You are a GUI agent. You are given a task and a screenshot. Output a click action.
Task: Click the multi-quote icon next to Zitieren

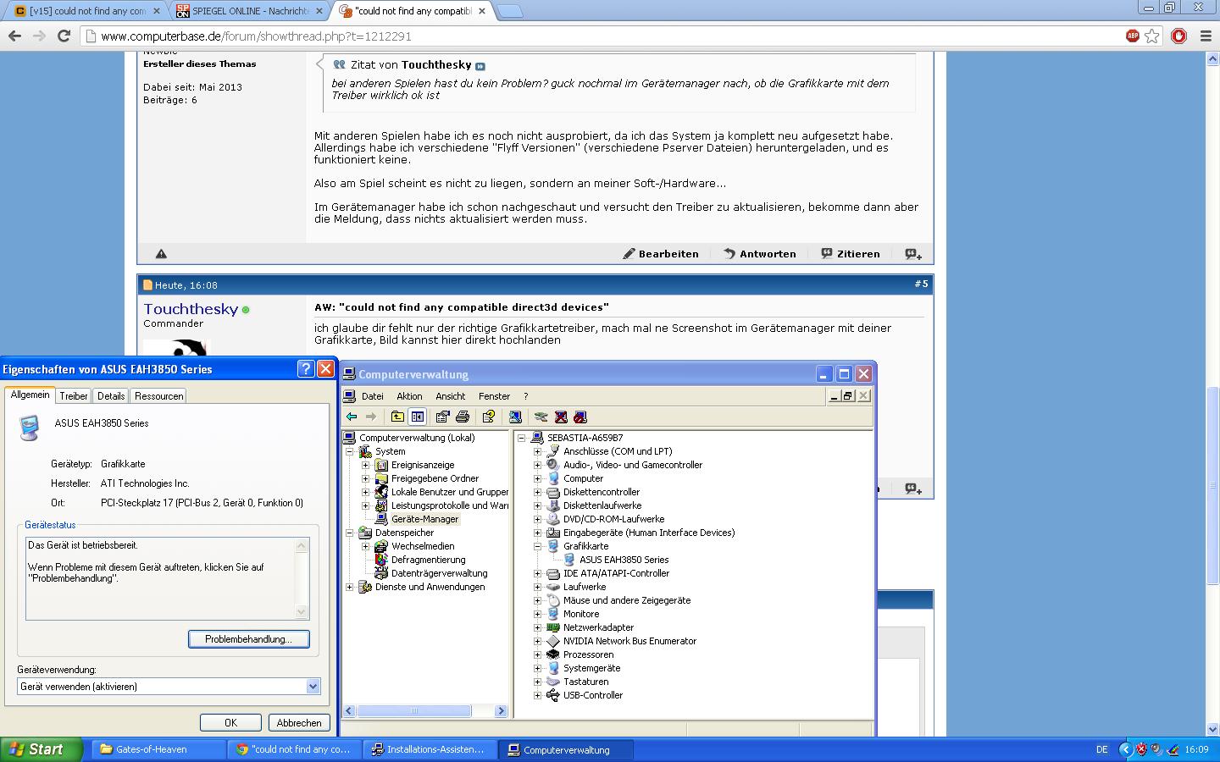[x=913, y=253]
